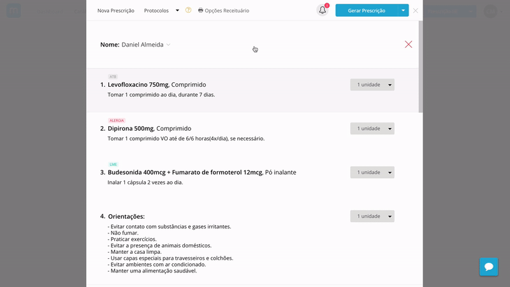Click the LME tag above Budesonida
This screenshot has height=287, width=510.
pyautogui.click(x=113, y=165)
